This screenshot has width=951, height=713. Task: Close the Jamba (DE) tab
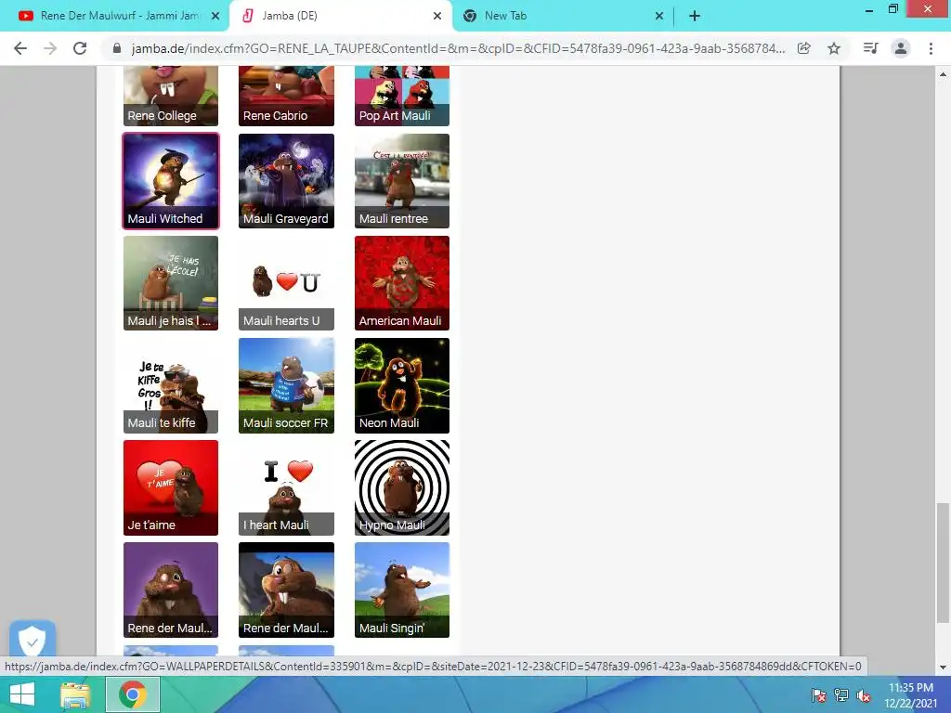tap(437, 17)
